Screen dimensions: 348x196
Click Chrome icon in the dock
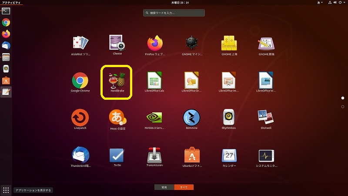(x=6, y=23)
